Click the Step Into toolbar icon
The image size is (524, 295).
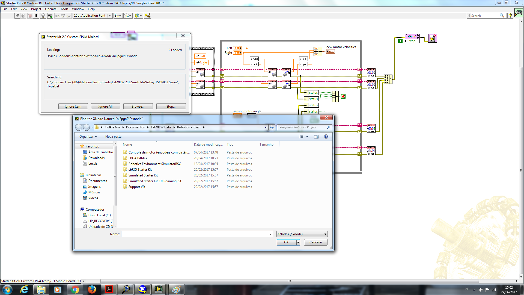point(57,16)
